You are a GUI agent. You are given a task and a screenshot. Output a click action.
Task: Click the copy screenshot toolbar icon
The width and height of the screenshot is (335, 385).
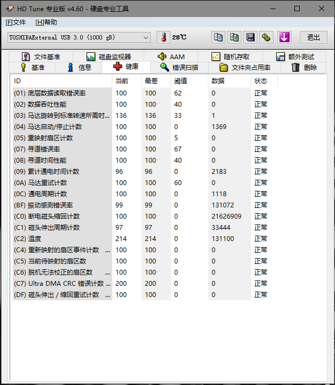tap(234, 37)
